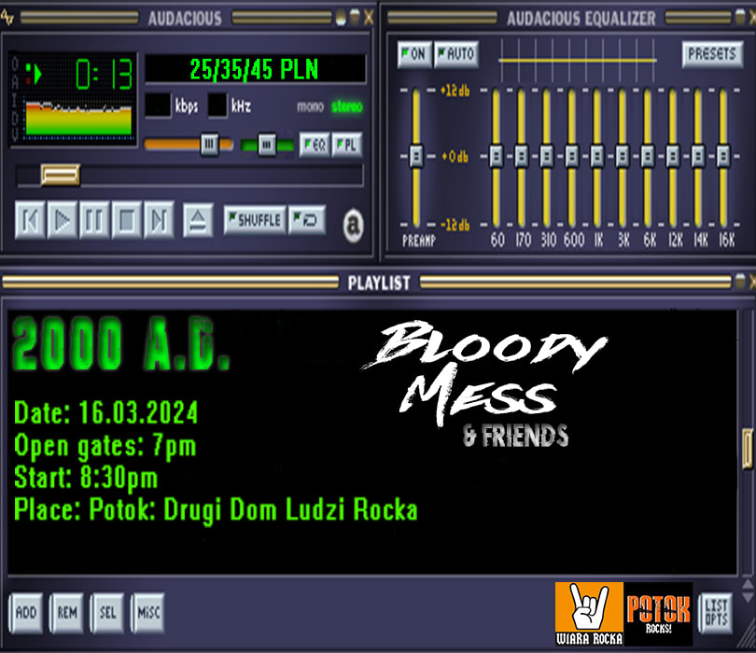Shade the Audacious Equalizer window

coord(740,18)
